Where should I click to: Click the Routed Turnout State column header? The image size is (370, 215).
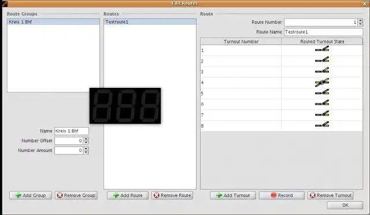[x=322, y=42]
